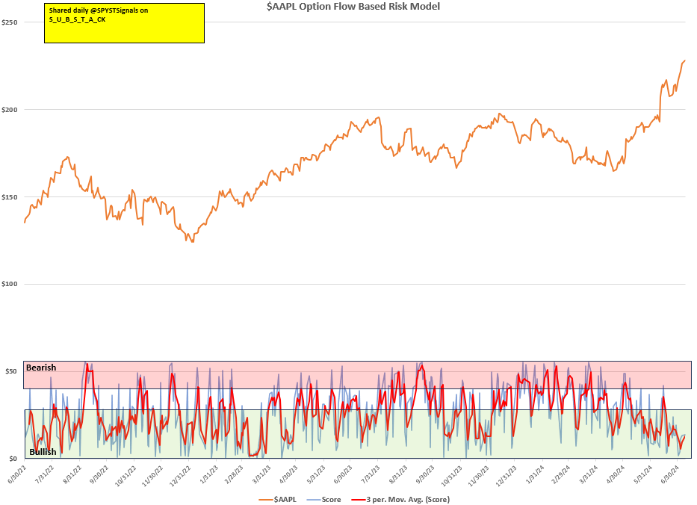Select the Bearish zone label
The width and height of the screenshot is (697, 505).
(40, 368)
